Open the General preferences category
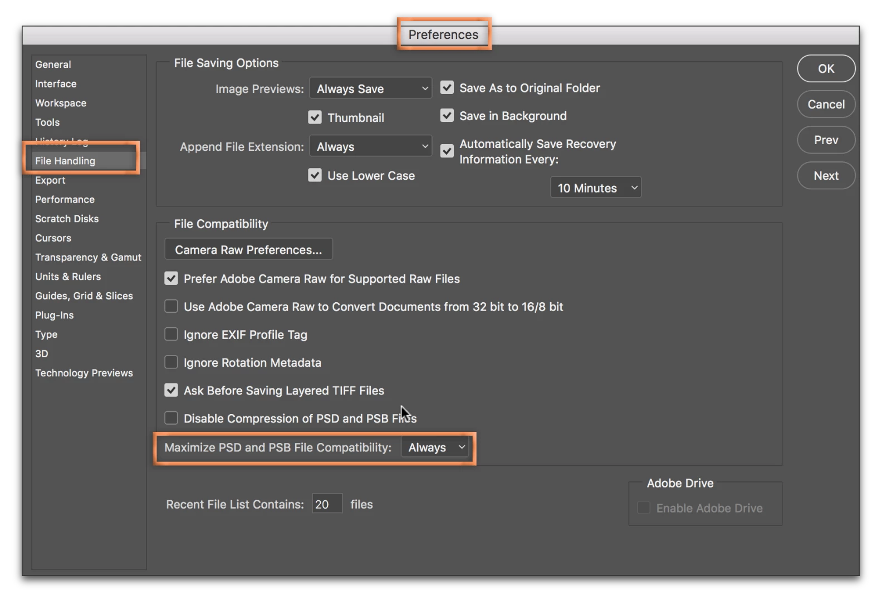882x601 pixels. [x=53, y=65]
